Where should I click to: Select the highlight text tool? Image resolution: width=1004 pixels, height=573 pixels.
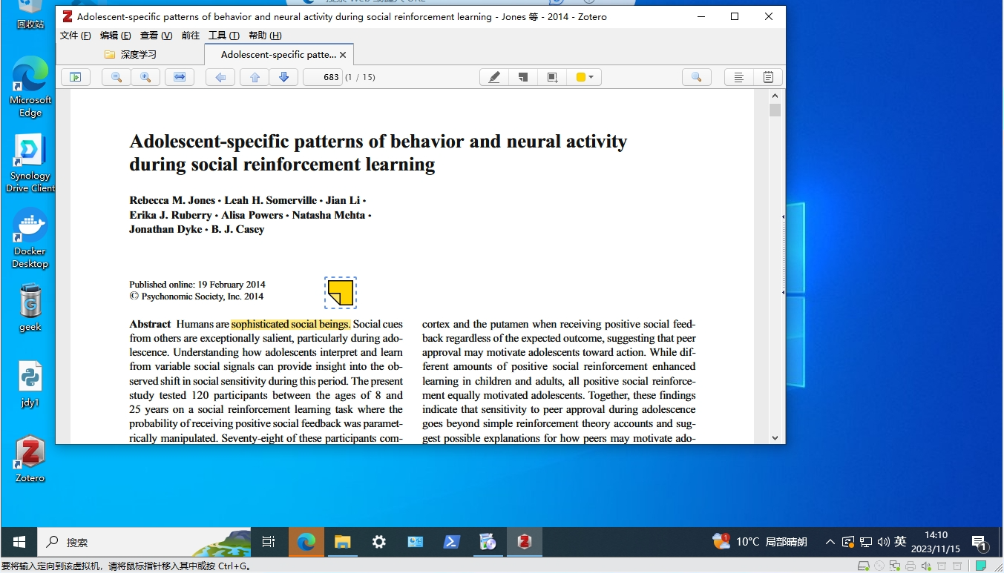(494, 77)
